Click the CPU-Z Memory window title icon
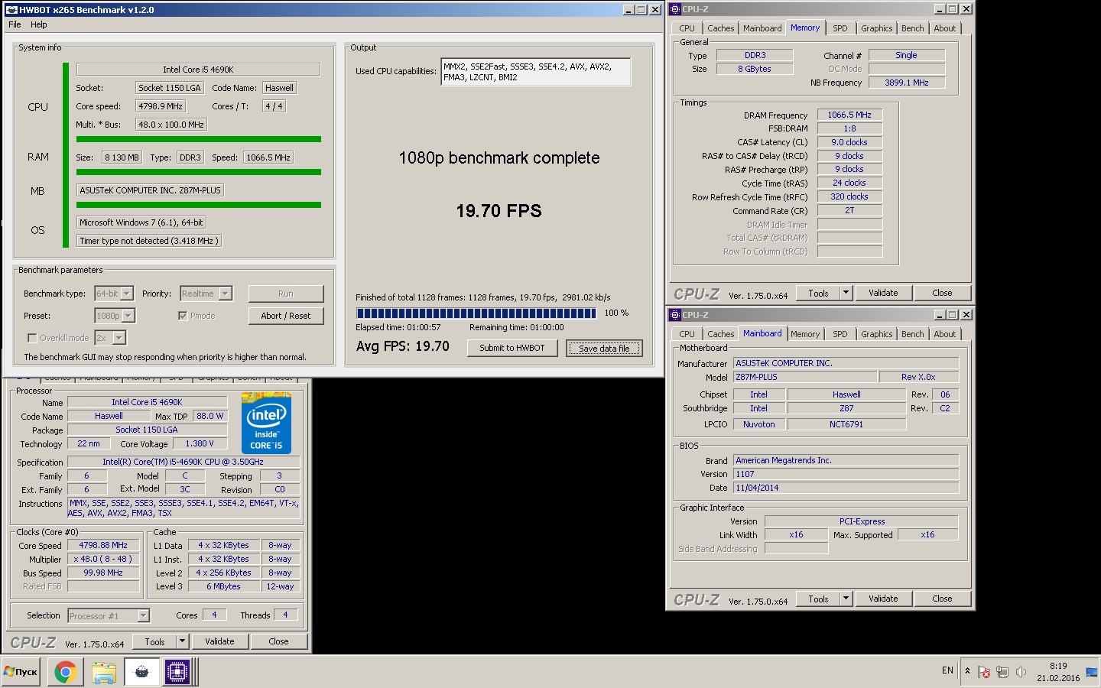This screenshot has height=688, width=1101. [675, 9]
